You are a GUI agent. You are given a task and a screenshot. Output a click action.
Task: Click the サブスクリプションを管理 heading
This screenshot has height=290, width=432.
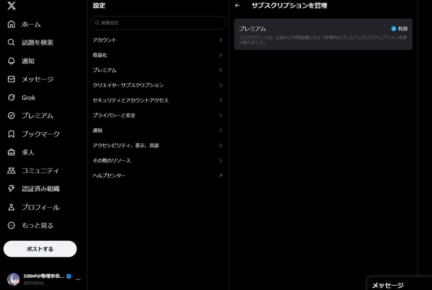(x=289, y=5)
